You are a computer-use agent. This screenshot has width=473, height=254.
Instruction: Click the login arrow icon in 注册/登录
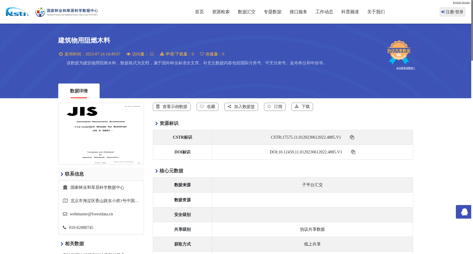click(x=443, y=12)
